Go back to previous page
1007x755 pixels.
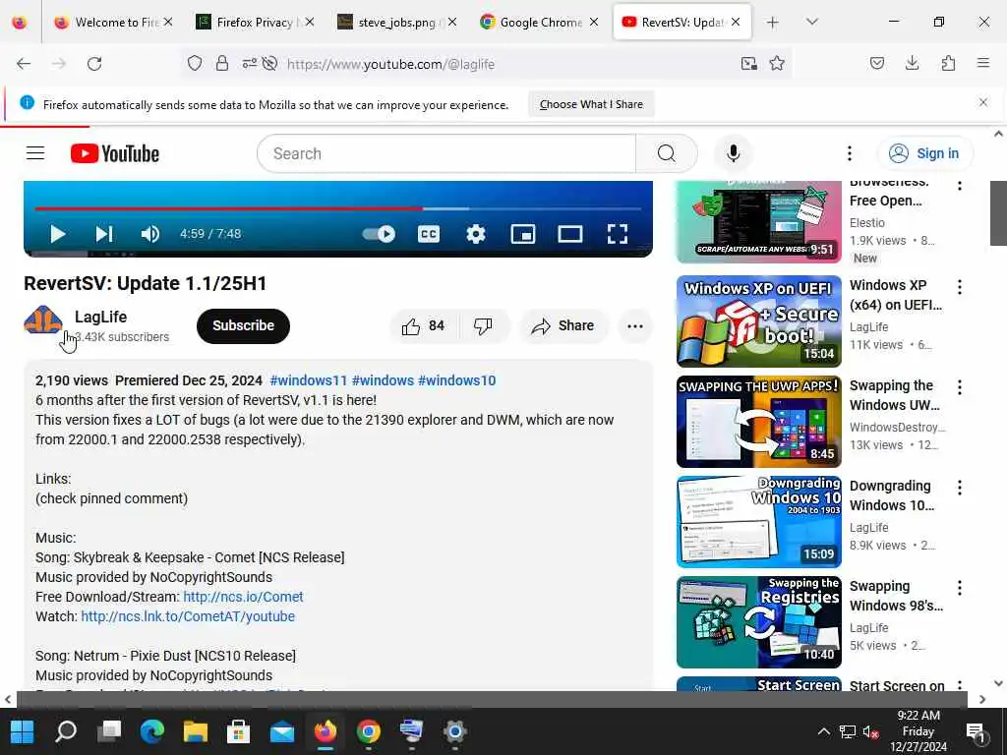tap(24, 64)
